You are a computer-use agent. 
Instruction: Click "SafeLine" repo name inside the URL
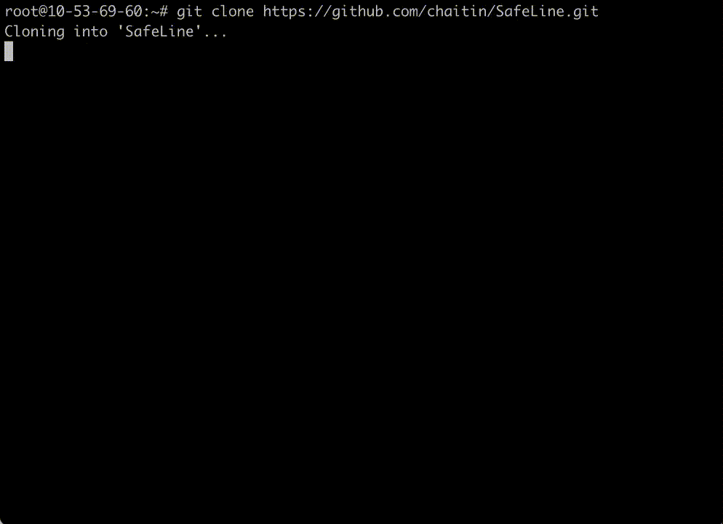pos(530,12)
